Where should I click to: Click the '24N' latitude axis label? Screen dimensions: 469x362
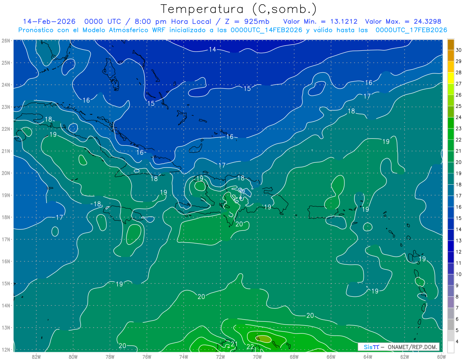tap(6, 85)
